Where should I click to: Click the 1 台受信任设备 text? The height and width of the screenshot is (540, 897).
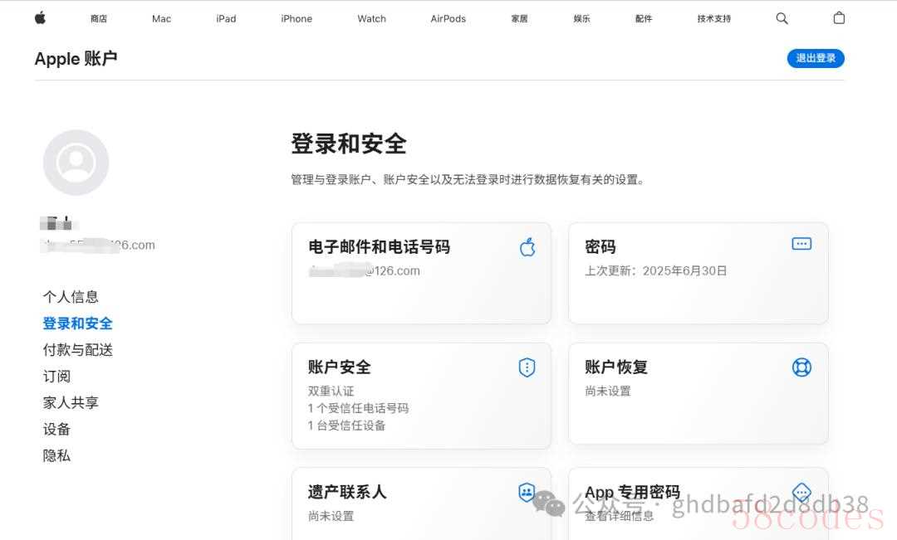(x=346, y=426)
